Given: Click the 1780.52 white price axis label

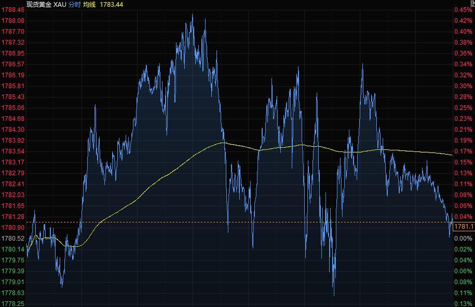Looking at the screenshot, I should pos(13,239).
